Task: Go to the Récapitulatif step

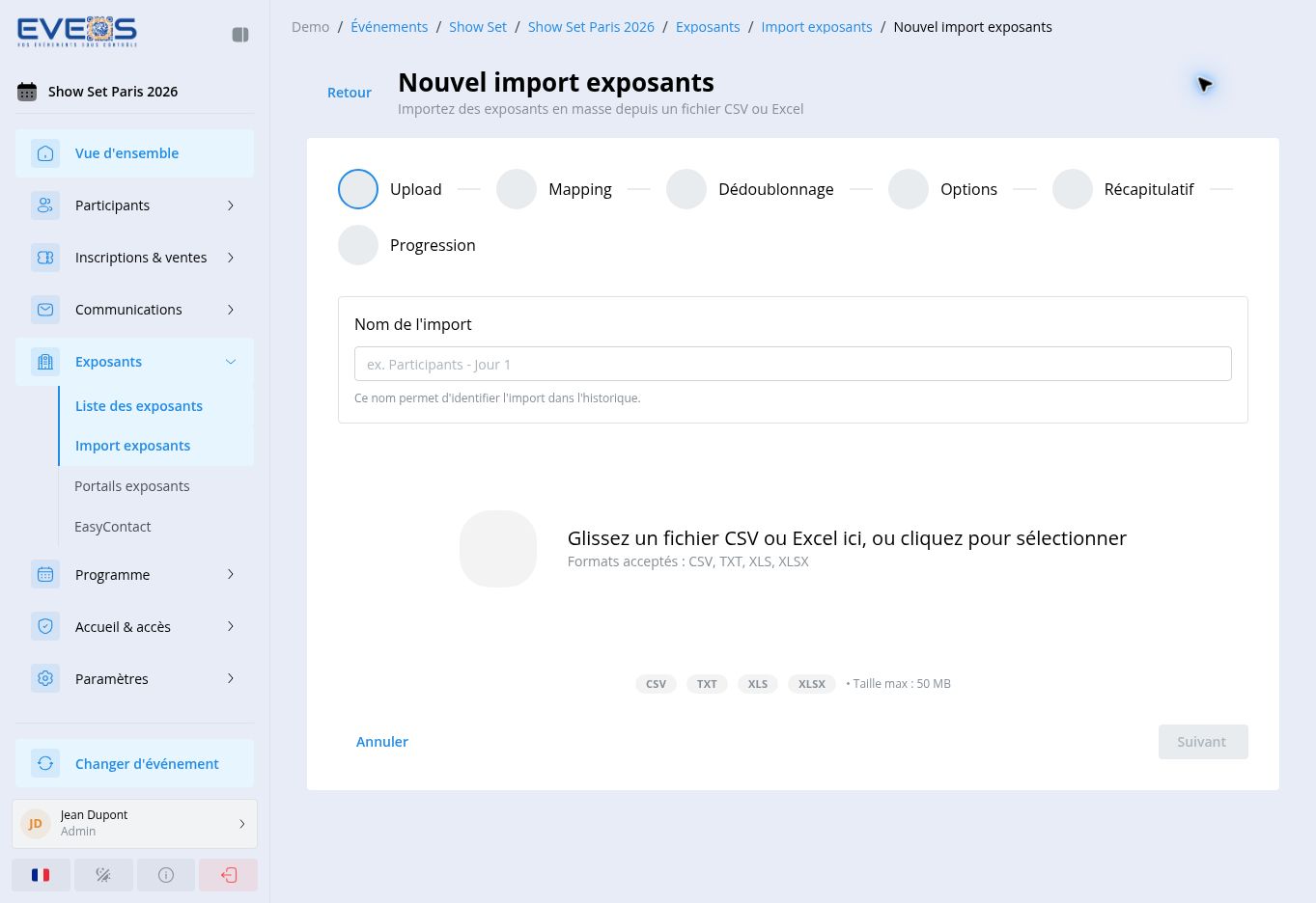Action: pos(1123,189)
